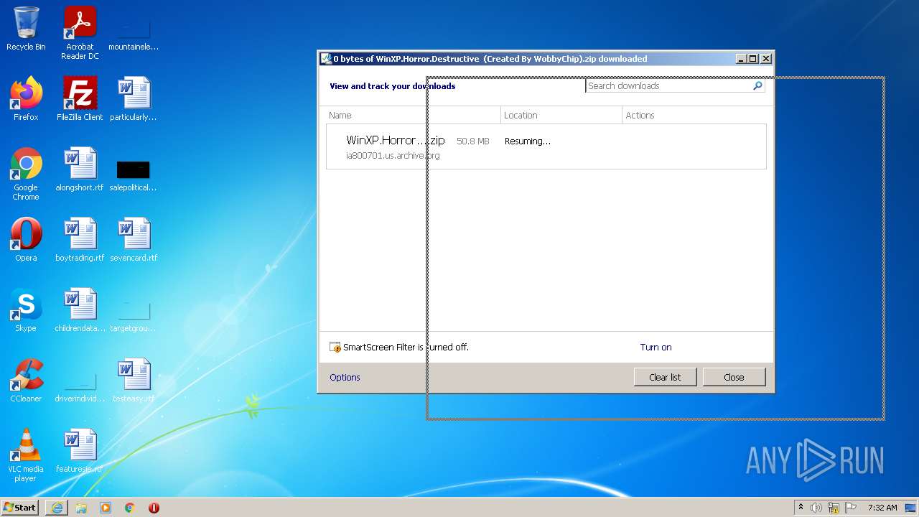919x517 pixels.
Task: Open VLC media player shortcut
Action: tap(26, 455)
